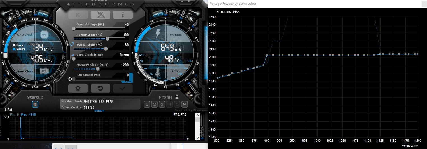Toggle the power/temp limit link icon
This screenshot has height=149, width=427.
(72, 44)
